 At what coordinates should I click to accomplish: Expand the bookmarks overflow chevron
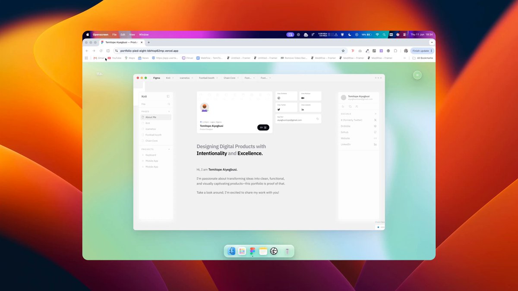tap(404, 58)
